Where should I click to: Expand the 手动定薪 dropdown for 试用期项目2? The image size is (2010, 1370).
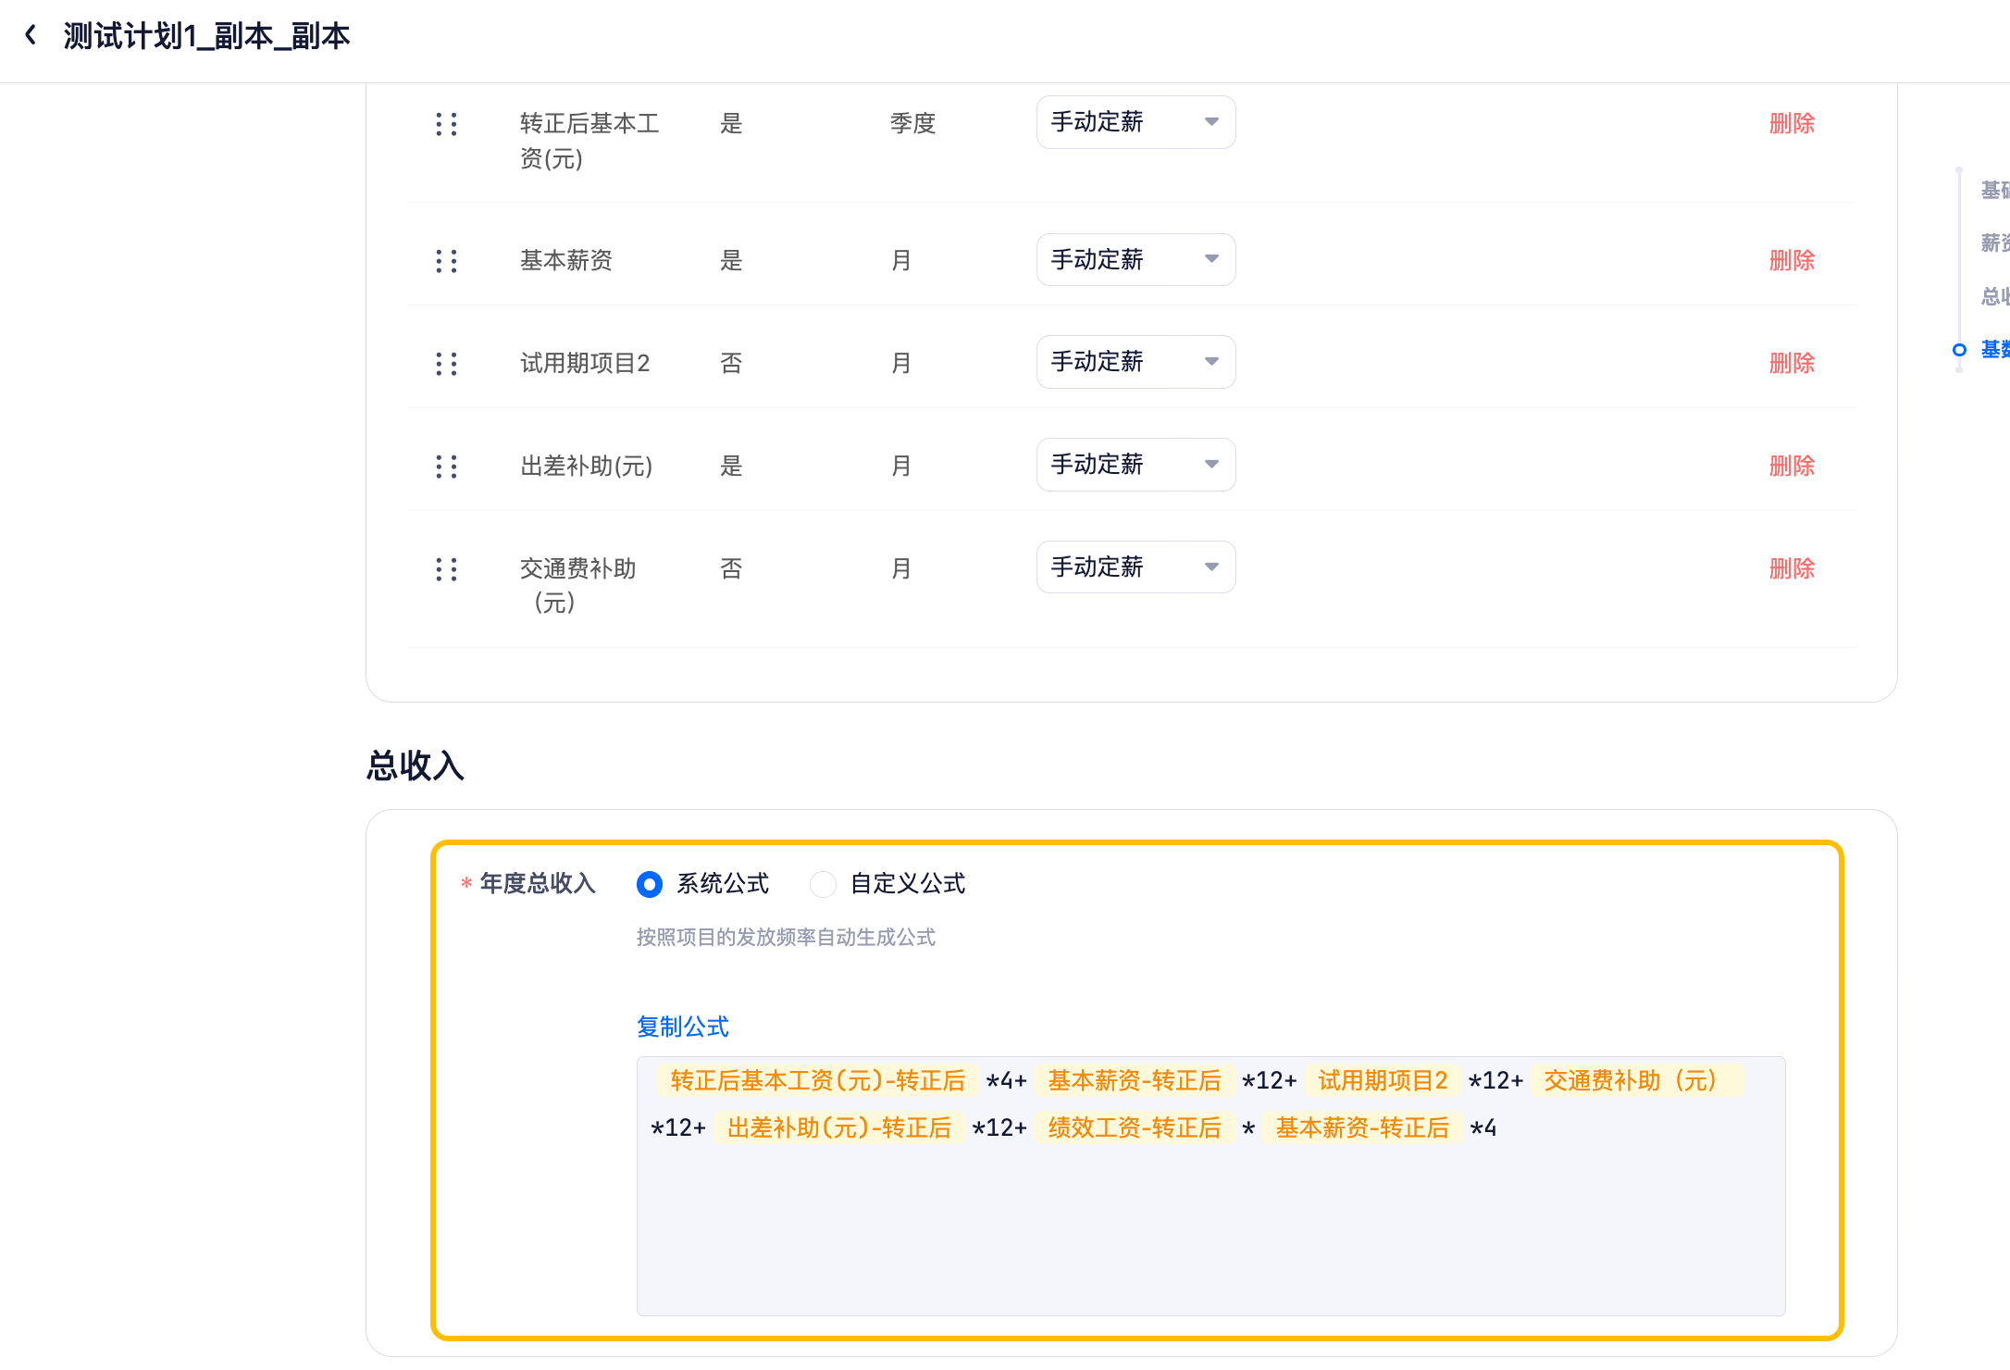click(x=1135, y=362)
